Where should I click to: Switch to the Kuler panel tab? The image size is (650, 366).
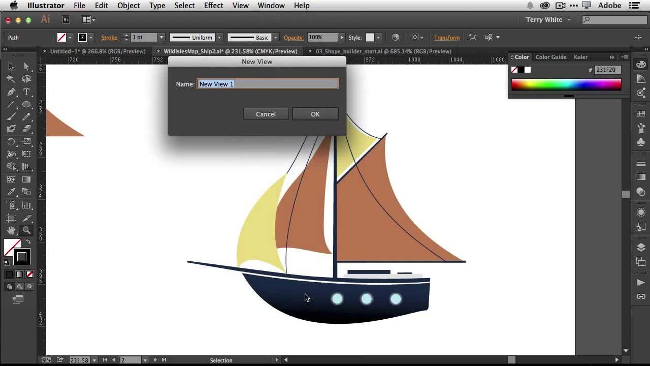(580, 57)
